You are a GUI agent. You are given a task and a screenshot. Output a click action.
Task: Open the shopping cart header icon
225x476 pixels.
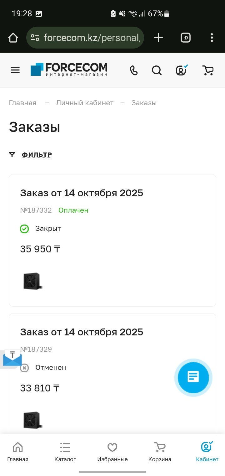(x=208, y=70)
